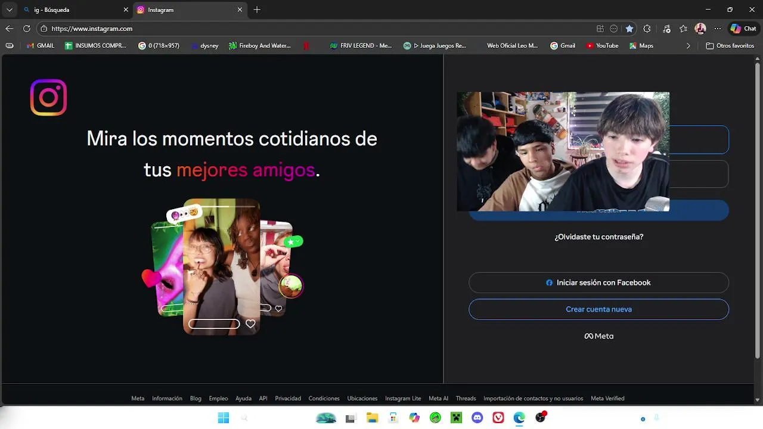The height and width of the screenshot is (429, 763).
Task: Open the Instagram Lite footer link
Action: (403, 399)
